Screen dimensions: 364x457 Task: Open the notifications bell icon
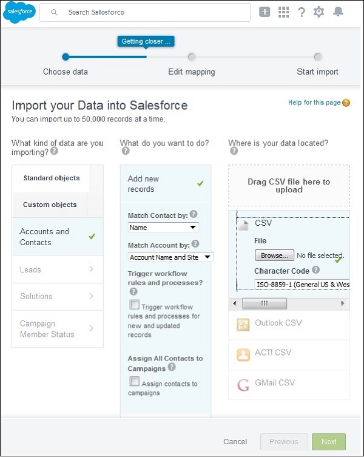[339, 12]
